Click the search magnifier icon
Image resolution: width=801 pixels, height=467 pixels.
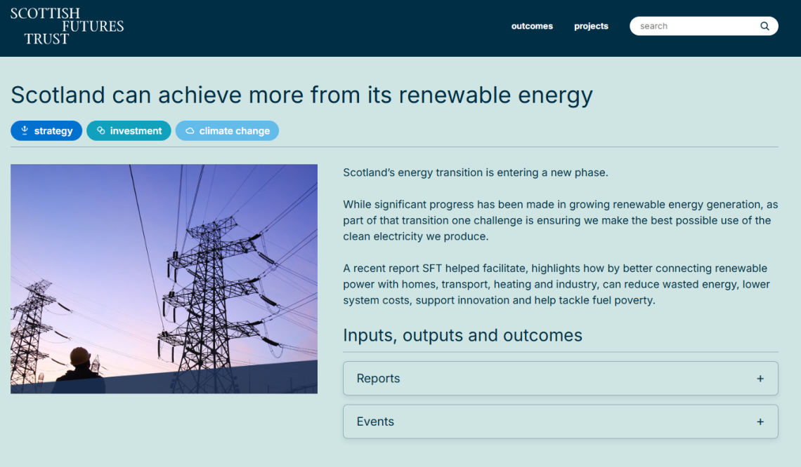(x=764, y=26)
